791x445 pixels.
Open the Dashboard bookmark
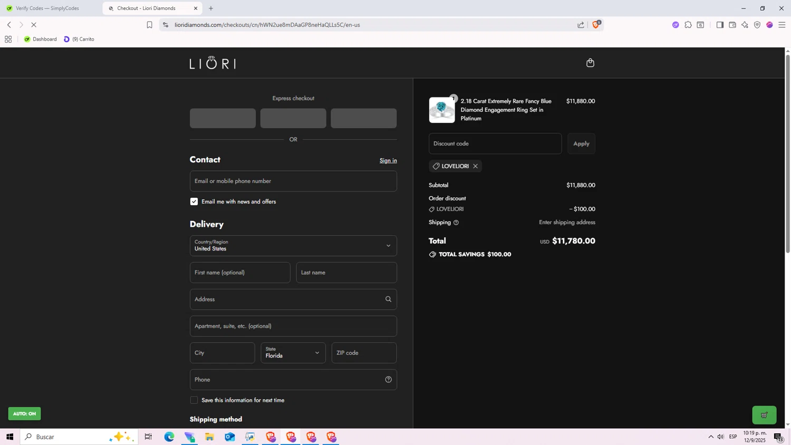point(41,39)
